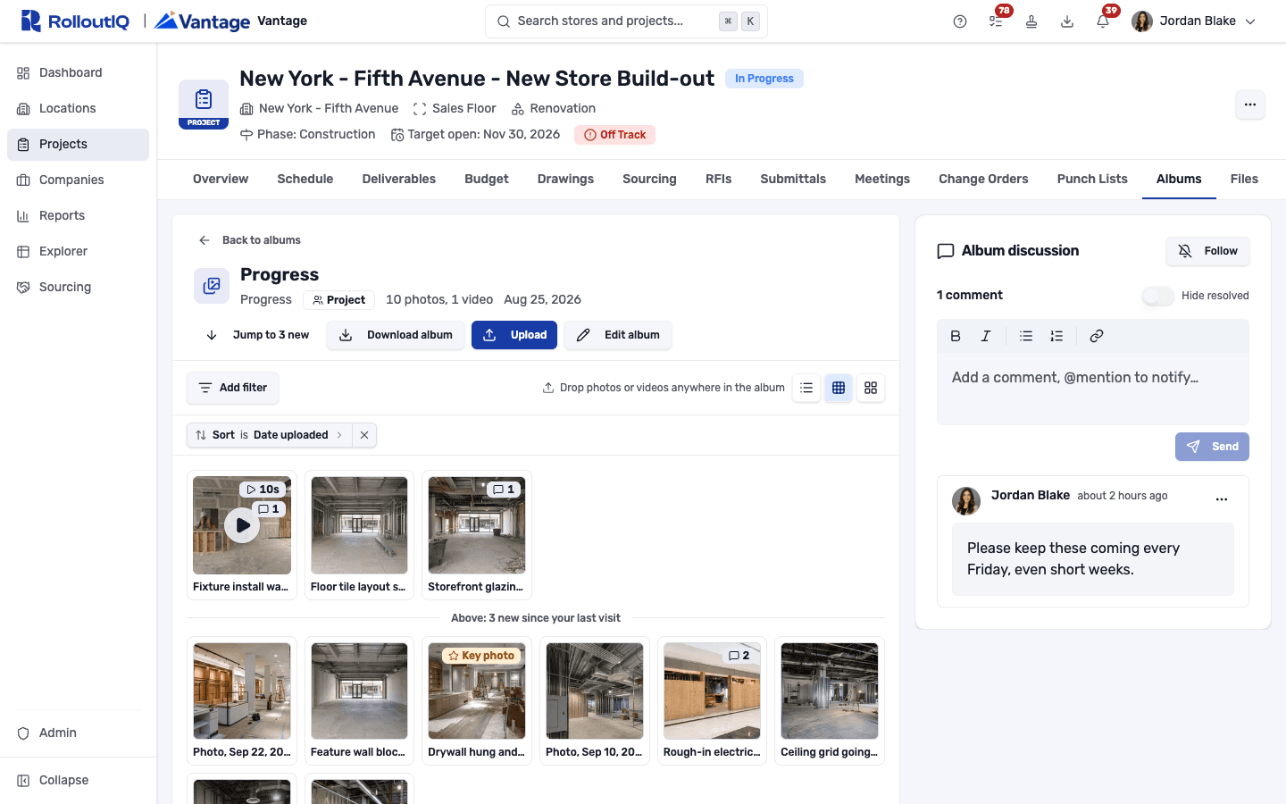The image size is (1286, 804).
Task: Open notifications bell with 39 badge
Action: [x=1103, y=21]
